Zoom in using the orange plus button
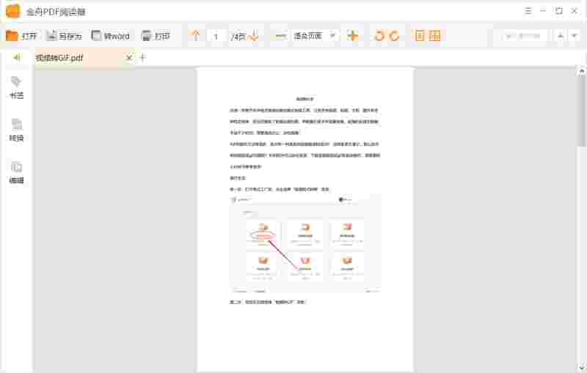Viewport: 587px width, 373px height. [353, 36]
